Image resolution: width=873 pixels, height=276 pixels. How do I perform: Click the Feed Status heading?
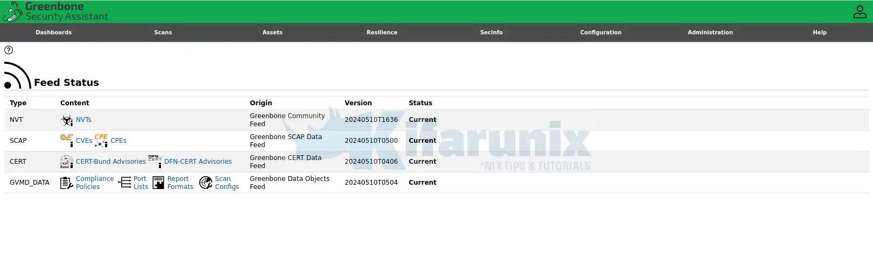[66, 83]
